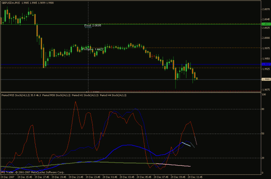Screen dimensions: 271x179
Task: Select the most recent candlestick on chart
Action: 197,79
